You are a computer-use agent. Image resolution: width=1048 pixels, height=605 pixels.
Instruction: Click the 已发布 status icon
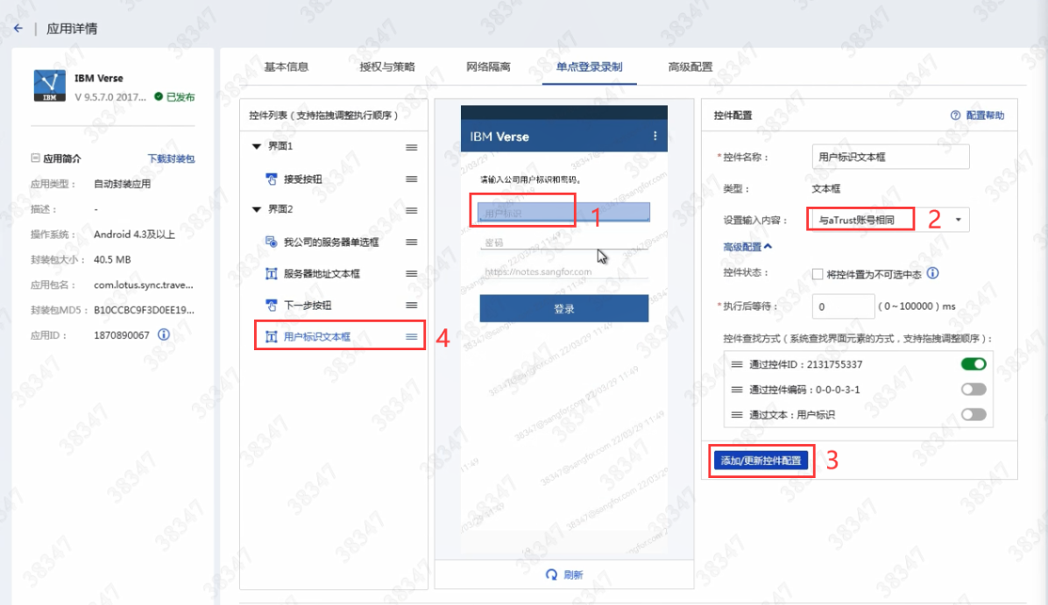coord(159,96)
